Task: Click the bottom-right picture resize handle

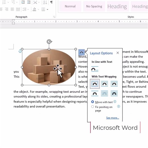Action: click(x=76, y=85)
